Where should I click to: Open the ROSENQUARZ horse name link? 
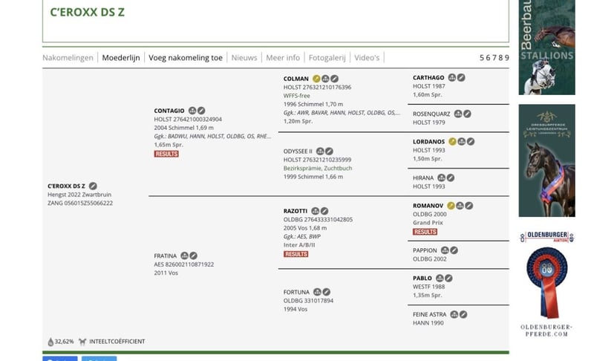tap(431, 114)
